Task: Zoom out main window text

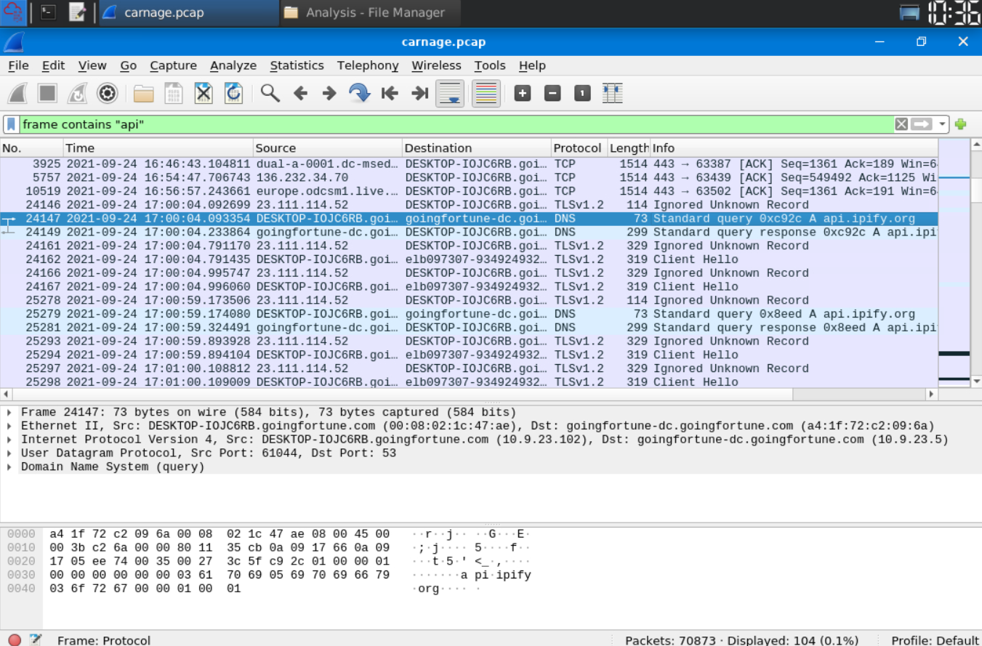Action: [552, 93]
